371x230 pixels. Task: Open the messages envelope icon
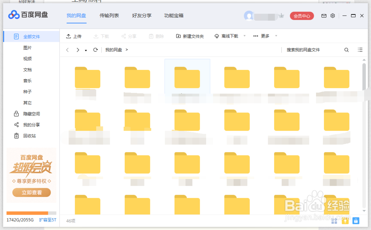pyautogui.click(x=324, y=16)
